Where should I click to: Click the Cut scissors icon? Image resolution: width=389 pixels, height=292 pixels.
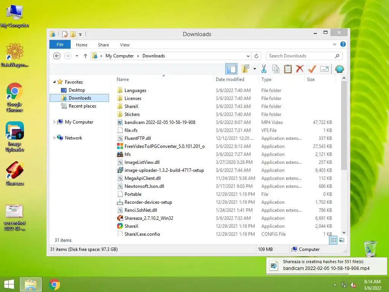point(264,69)
